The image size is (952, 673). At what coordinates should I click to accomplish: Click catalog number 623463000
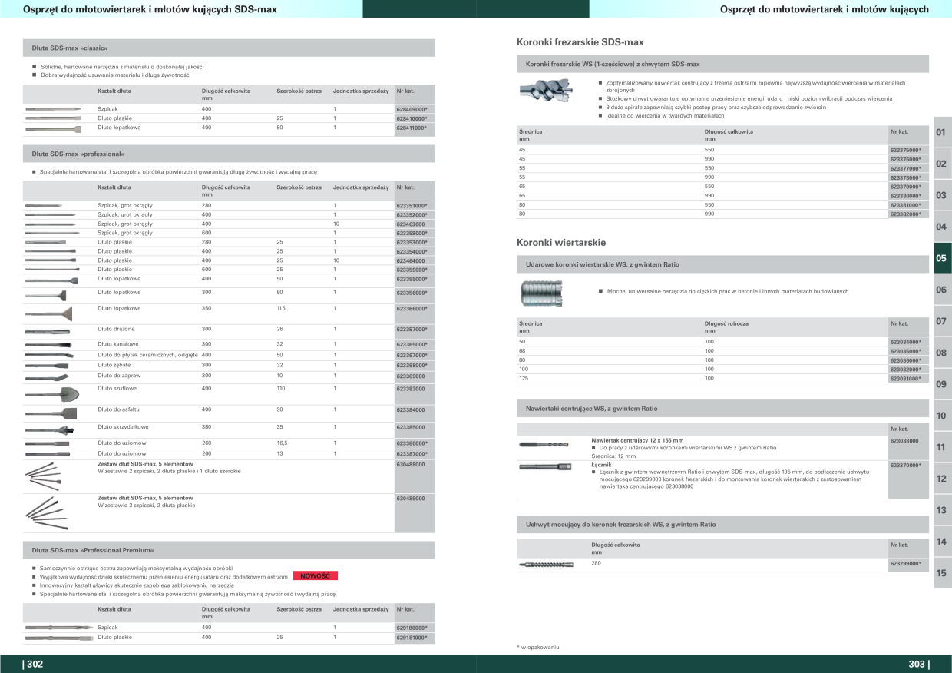click(x=411, y=224)
